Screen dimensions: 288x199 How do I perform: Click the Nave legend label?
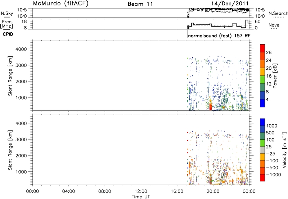(x=274, y=25)
